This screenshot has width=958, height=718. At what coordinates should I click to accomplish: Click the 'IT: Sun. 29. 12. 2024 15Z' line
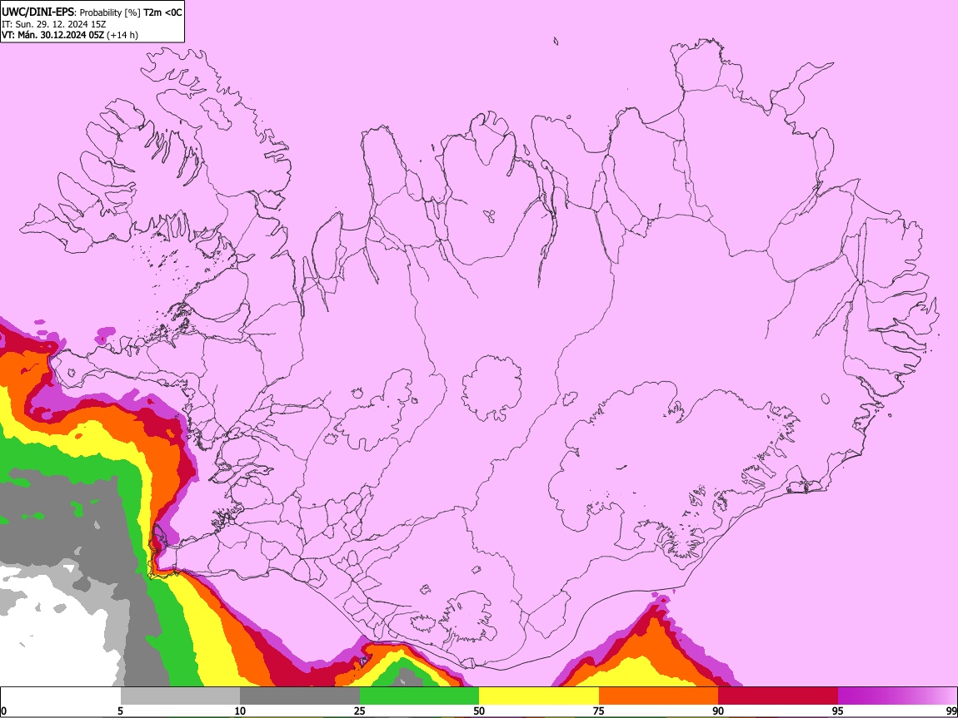coord(54,24)
